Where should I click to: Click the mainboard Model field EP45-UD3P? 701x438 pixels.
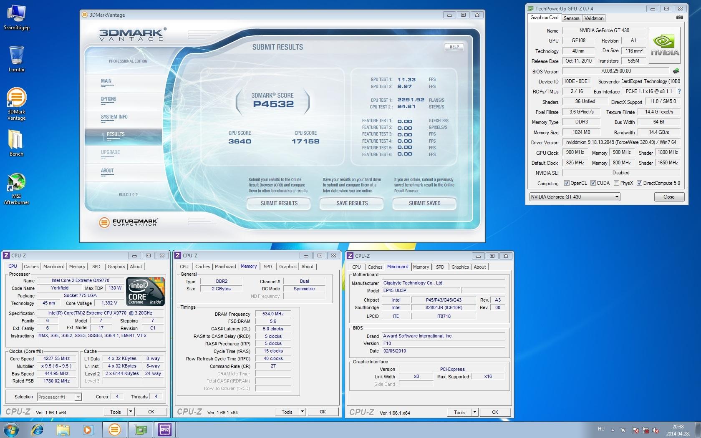pyautogui.click(x=421, y=290)
